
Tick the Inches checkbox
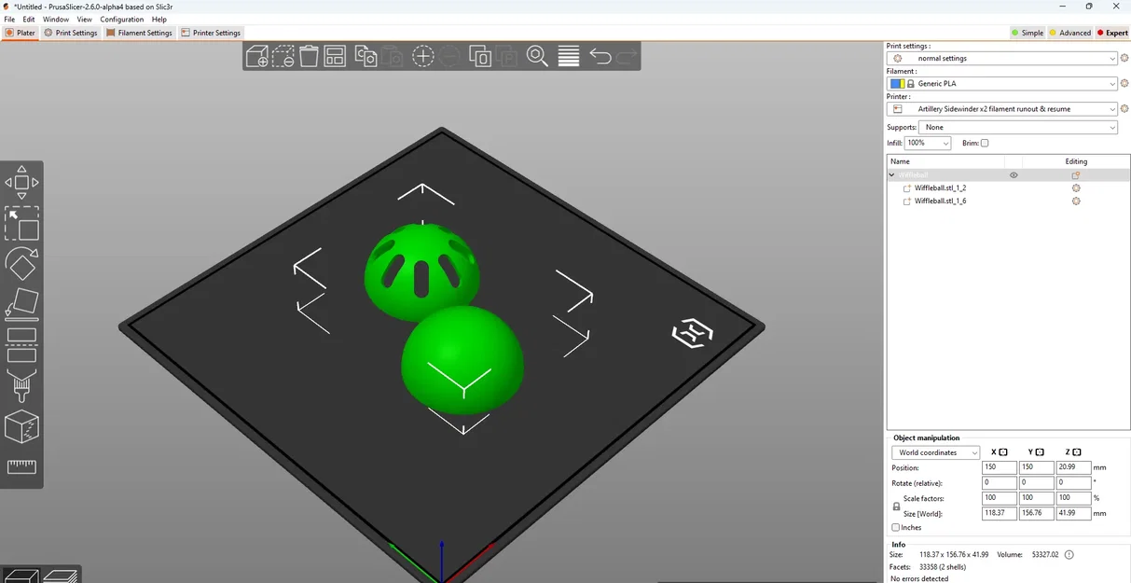click(x=896, y=527)
